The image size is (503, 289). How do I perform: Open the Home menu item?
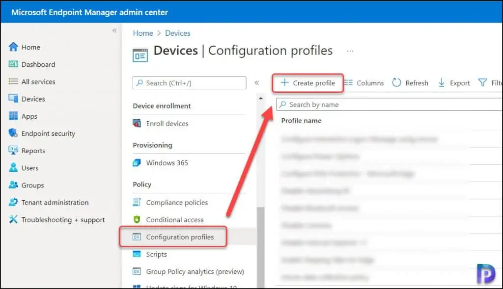(31, 47)
